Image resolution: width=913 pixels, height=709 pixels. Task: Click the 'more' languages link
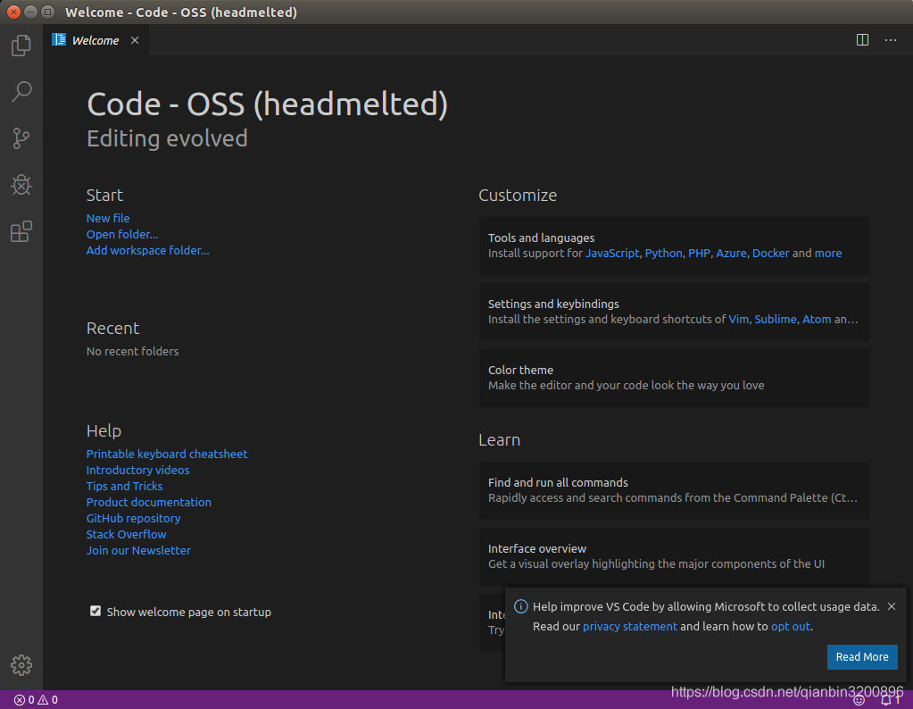click(x=828, y=254)
